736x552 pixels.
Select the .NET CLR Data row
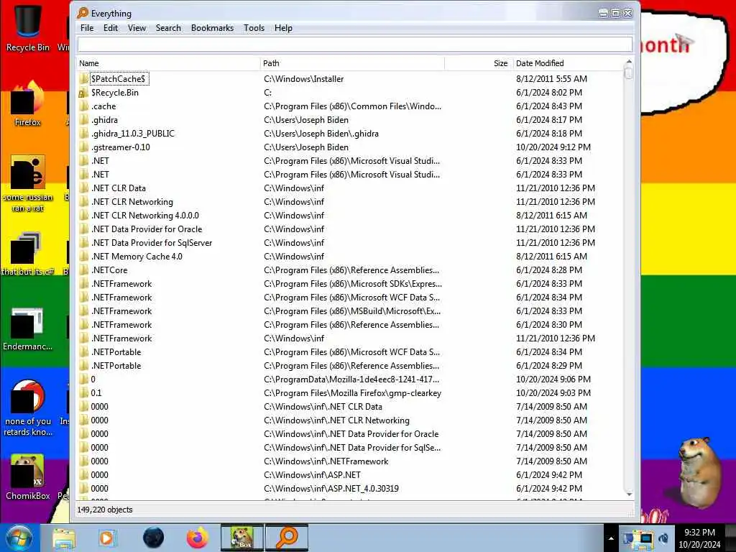point(350,188)
